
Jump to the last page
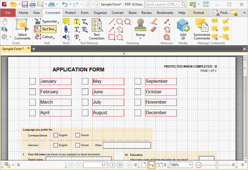[x=120, y=165]
